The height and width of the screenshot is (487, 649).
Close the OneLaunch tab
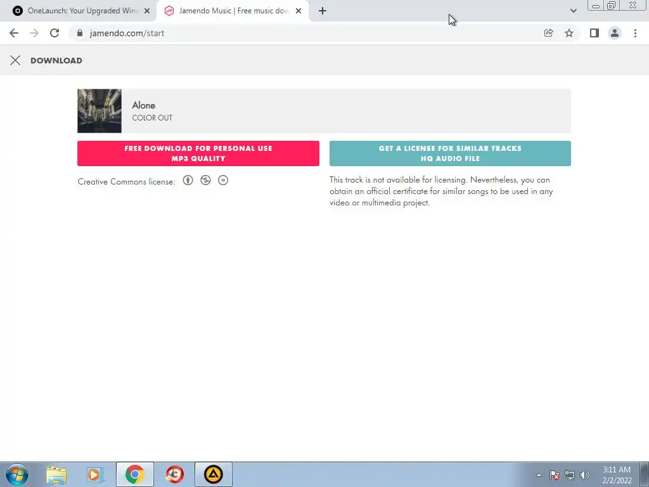tap(147, 11)
